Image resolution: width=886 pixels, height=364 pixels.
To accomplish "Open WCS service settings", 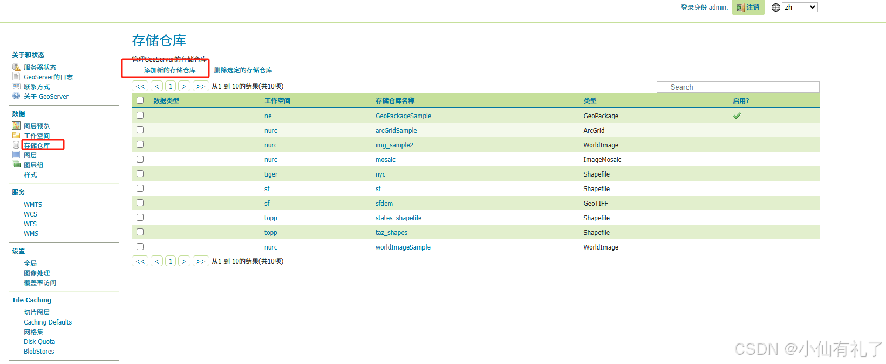I will click(30, 214).
